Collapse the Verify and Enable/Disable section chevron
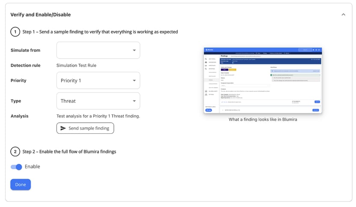 343,15
